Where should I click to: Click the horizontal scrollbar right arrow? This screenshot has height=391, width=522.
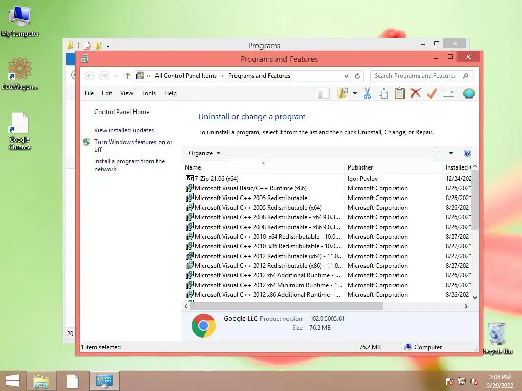pyautogui.click(x=466, y=306)
